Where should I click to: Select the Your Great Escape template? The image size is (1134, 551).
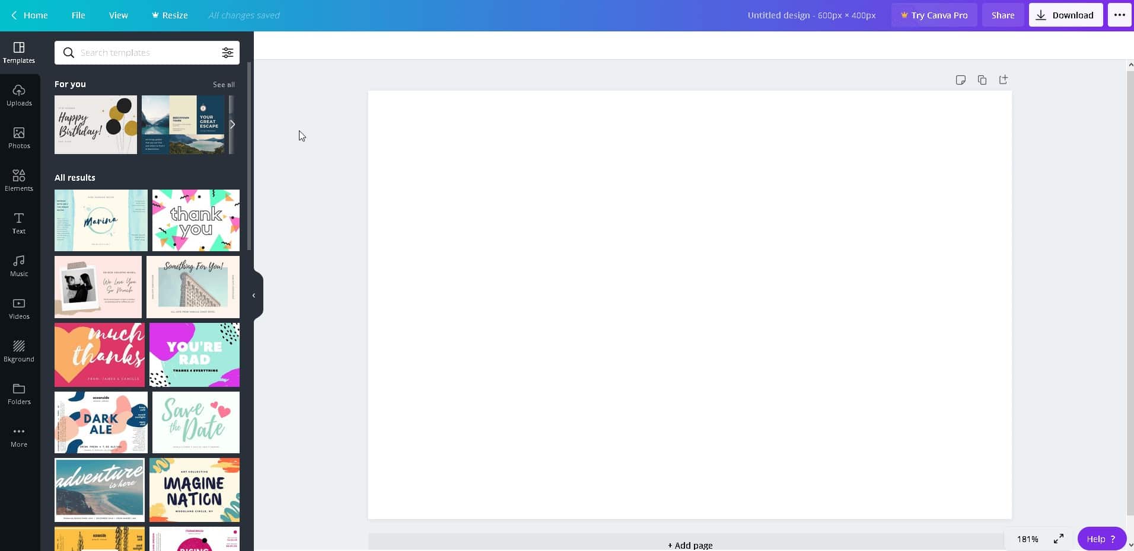183,124
